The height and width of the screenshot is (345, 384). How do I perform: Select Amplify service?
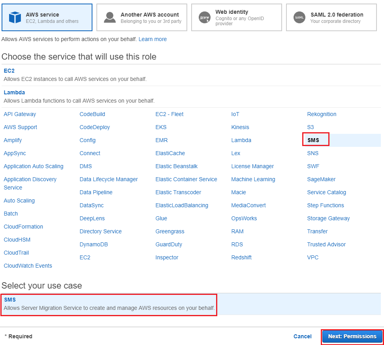13,140
